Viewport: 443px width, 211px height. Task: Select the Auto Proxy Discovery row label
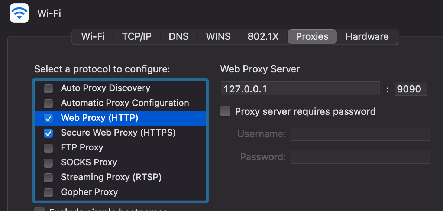(x=106, y=88)
